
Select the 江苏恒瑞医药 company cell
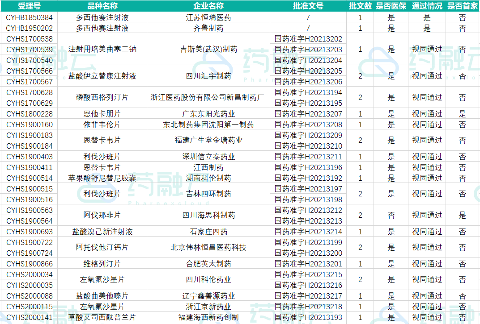coord(208,17)
